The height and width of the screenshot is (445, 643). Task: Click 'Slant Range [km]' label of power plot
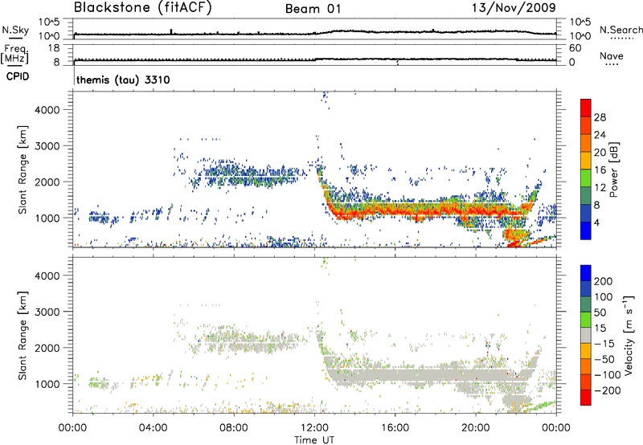(23, 169)
